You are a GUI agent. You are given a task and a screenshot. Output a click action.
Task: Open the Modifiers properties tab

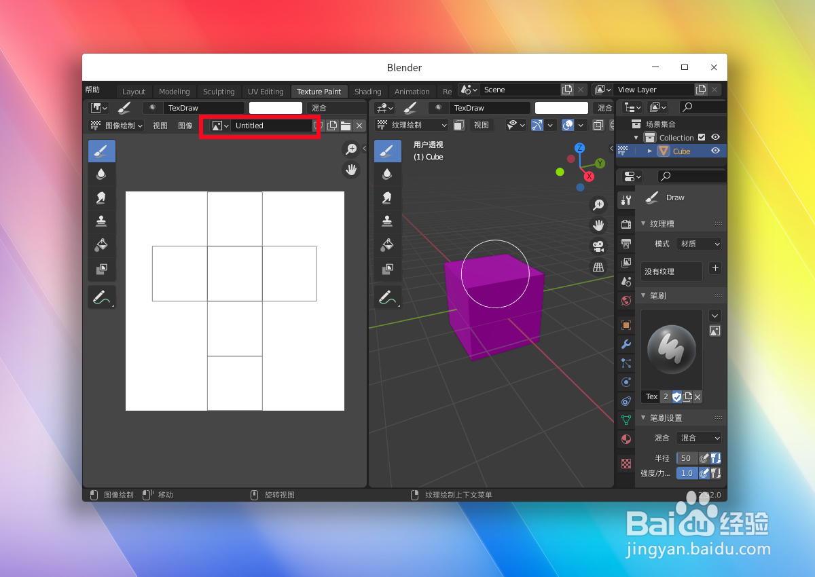pyautogui.click(x=626, y=344)
